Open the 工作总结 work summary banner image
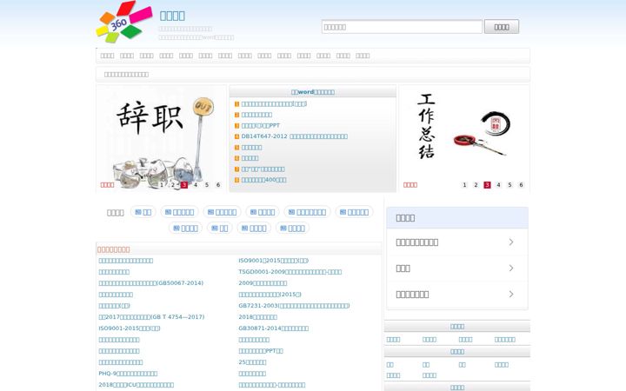Image resolution: width=626 pixels, height=391 pixels. pyautogui.click(x=464, y=138)
